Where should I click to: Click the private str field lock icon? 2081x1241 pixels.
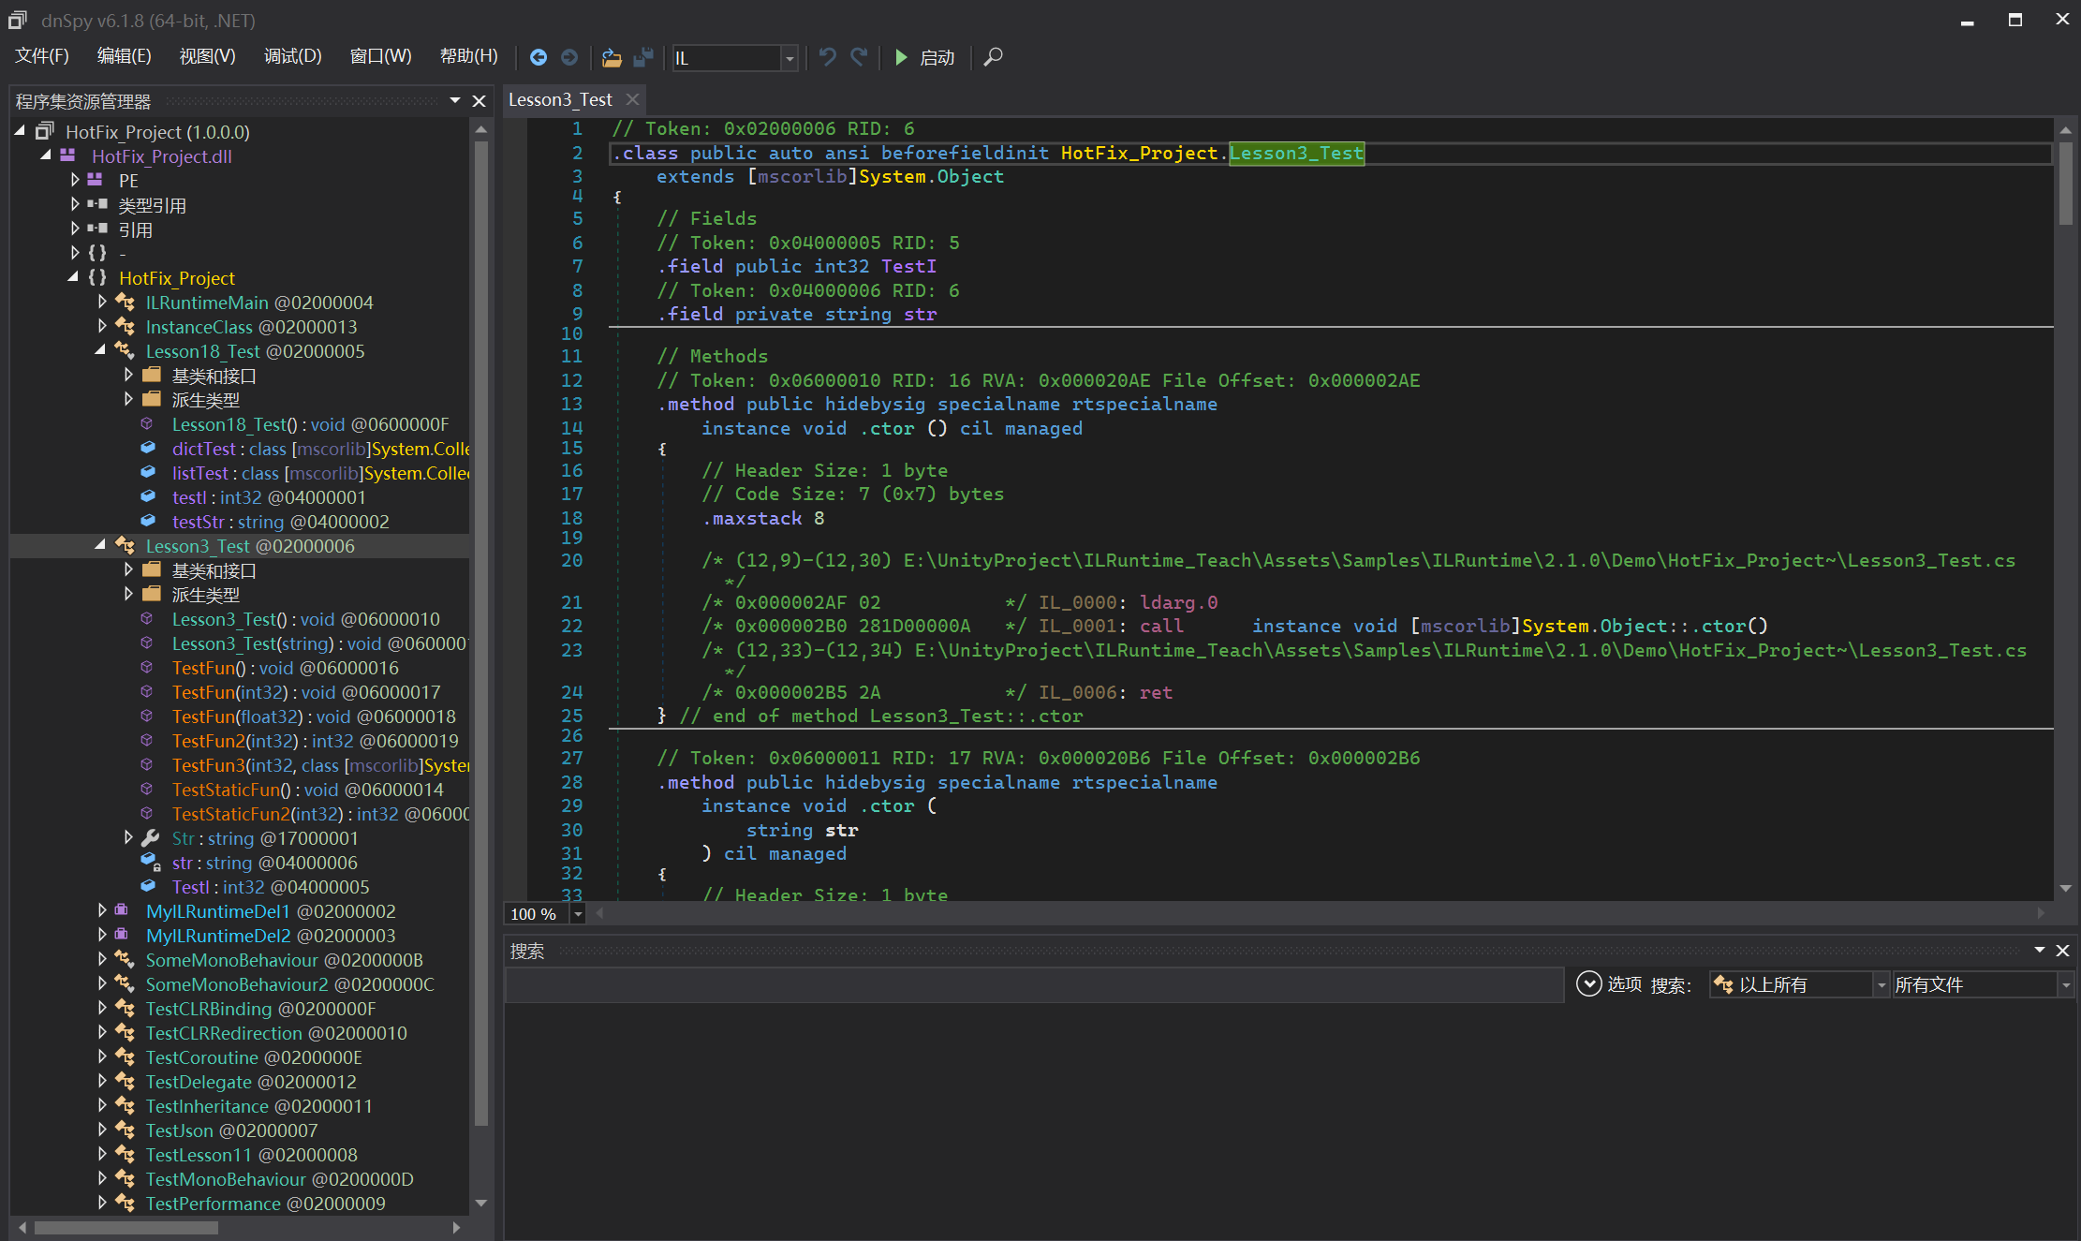coord(150,862)
